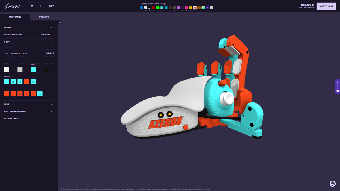Select the 4+ non-black colors option
Viewport: 340px width, 191px height.
(29, 57)
